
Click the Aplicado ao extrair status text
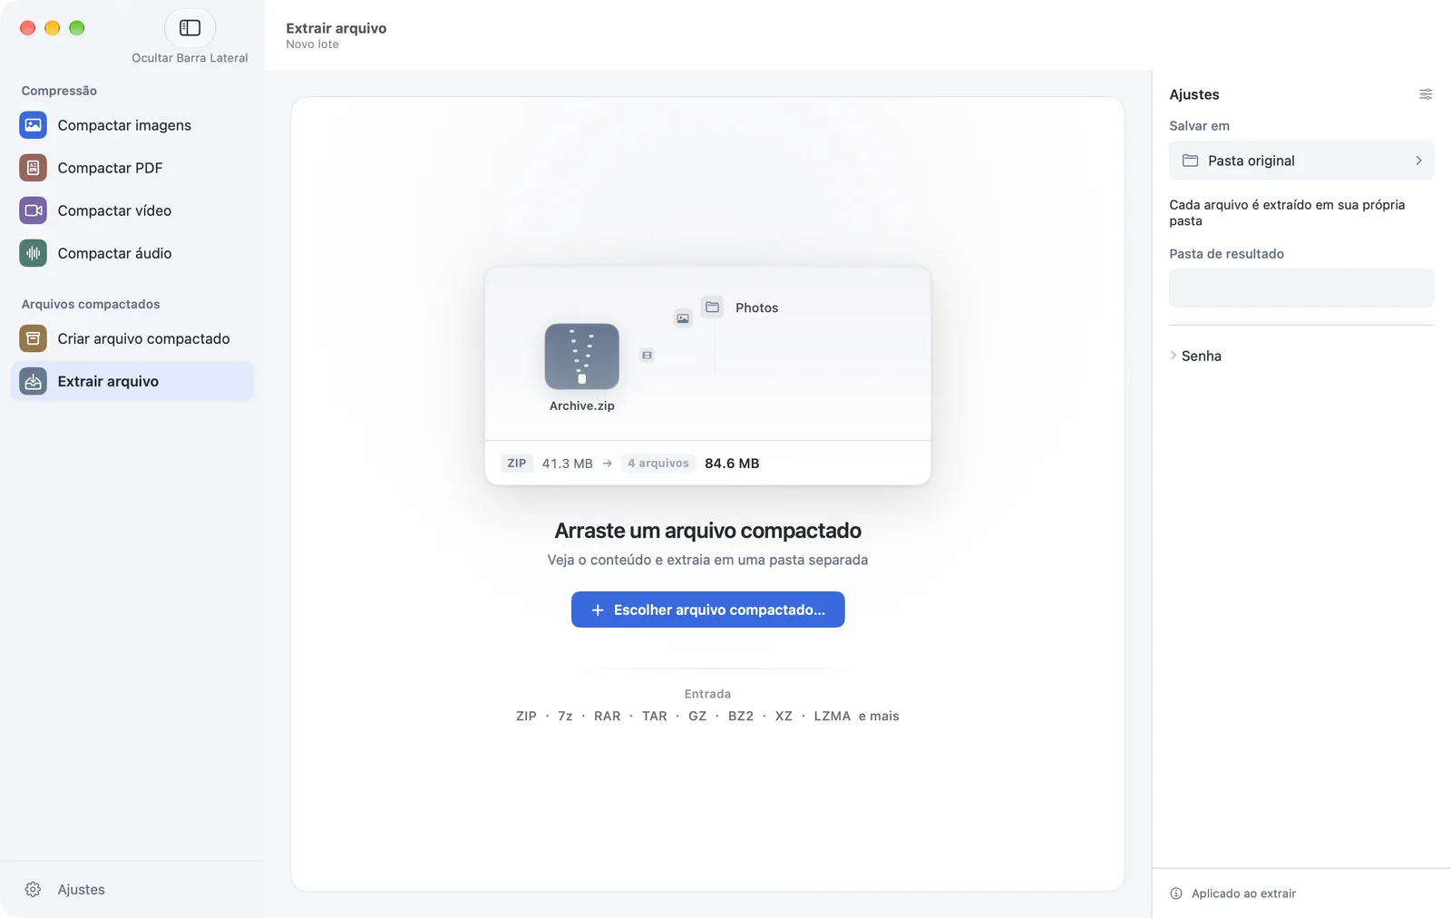coord(1244,894)
